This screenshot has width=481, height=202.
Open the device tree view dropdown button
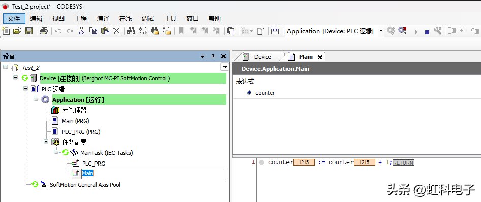coord(225,67)
